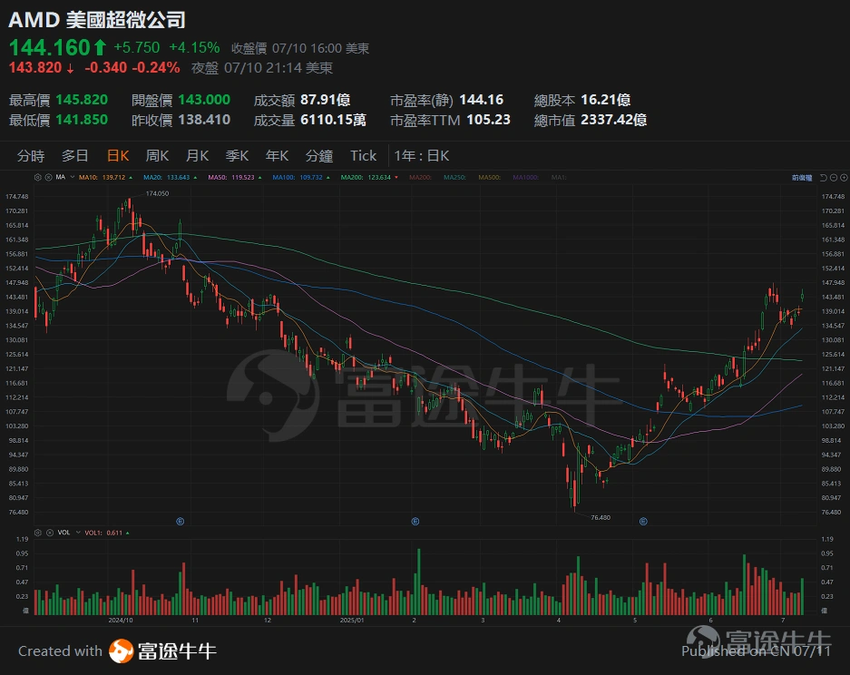Select the 分鐘 minute chart option
850x675 pixels.
click(318, 155)
